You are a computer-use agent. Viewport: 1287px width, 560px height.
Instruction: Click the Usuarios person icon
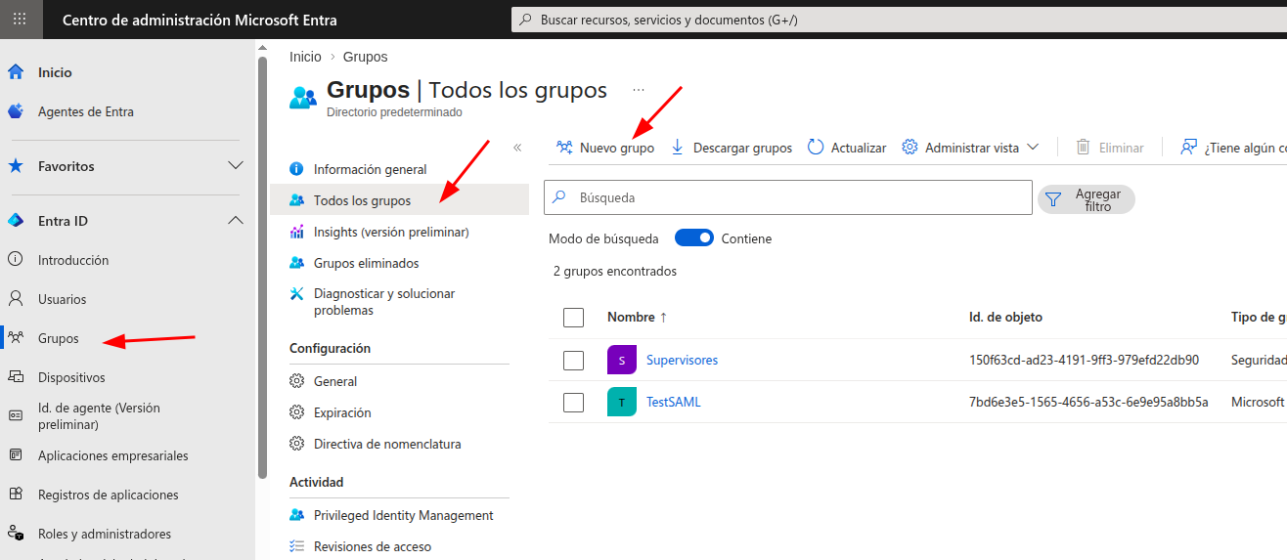16,299
